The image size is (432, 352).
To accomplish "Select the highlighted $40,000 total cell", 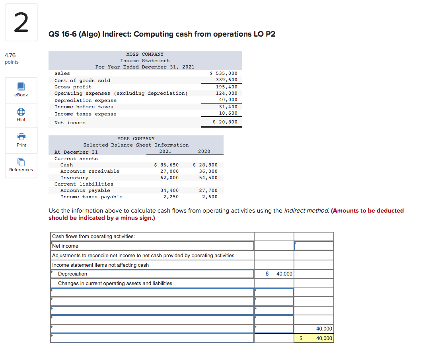I will pyautogui.click(x=313, y=338).
